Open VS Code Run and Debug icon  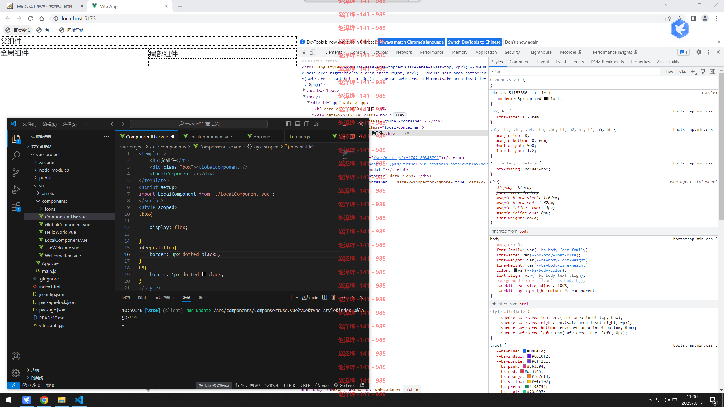(16, 189)
